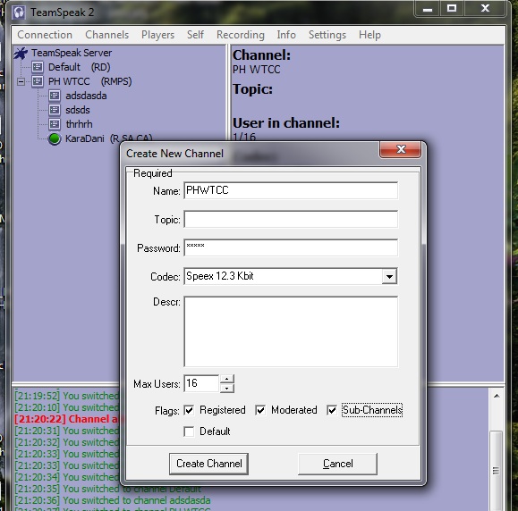The image size is (518, 511).
Task: Open the Connection menu
Action: tap(45, 35)
